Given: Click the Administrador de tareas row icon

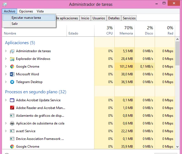Looking at the screenshot, I should [12, 51].
